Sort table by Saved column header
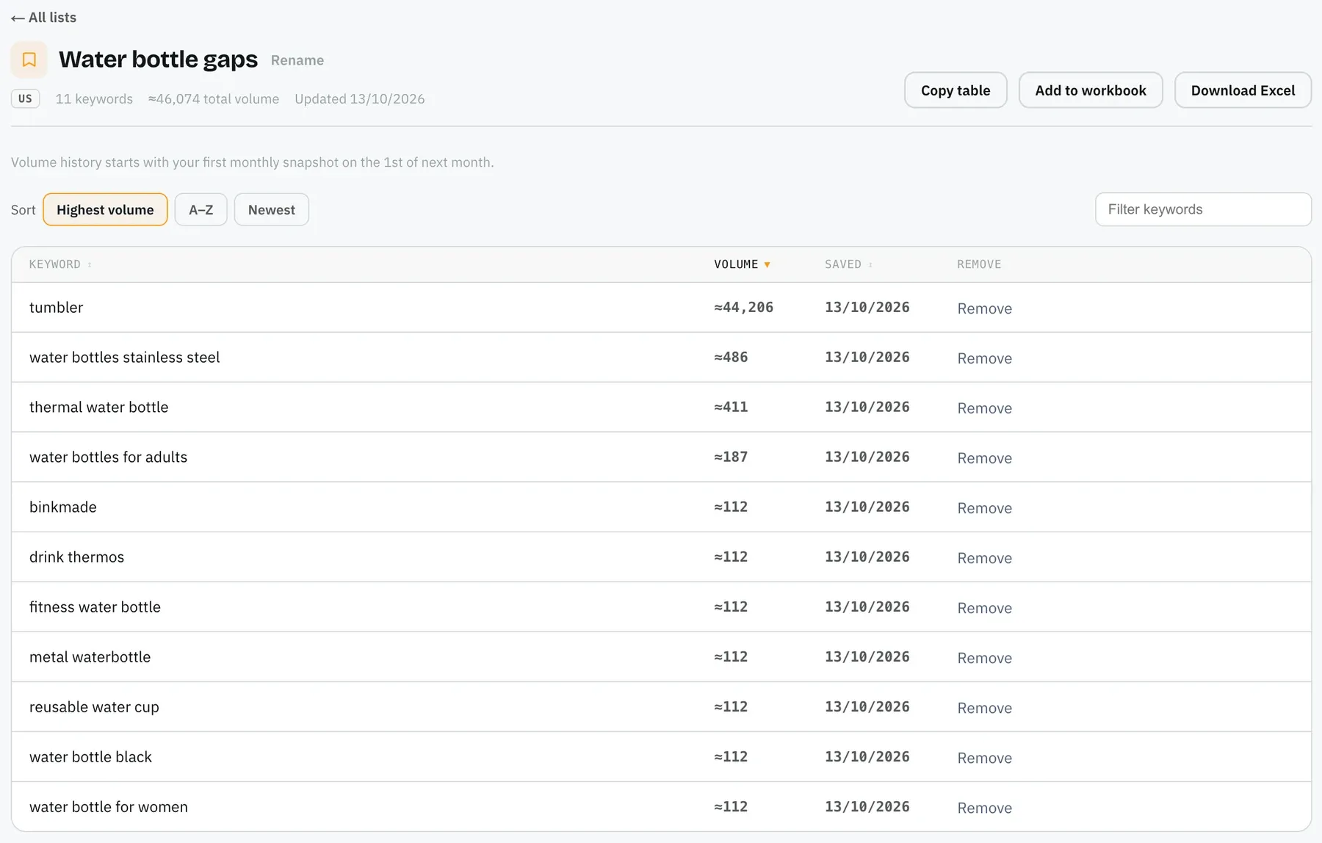1322x843 pixels. tap(848, 264)
